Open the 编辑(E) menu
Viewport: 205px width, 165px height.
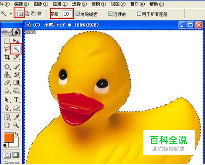point(21,4)
